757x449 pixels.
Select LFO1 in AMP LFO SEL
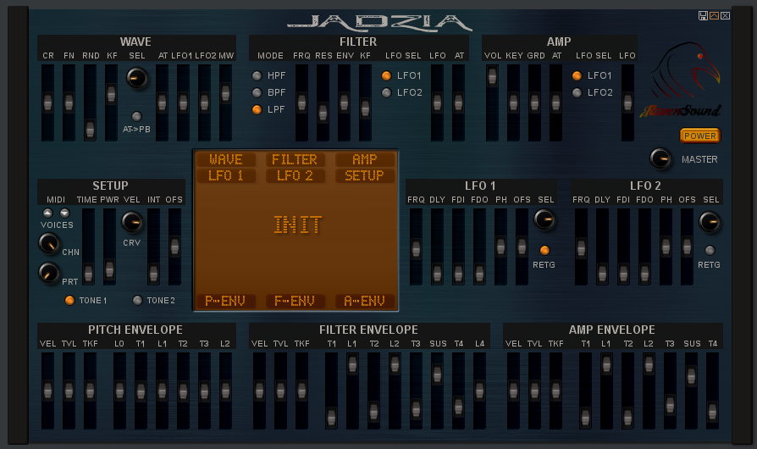pos(577,75)
